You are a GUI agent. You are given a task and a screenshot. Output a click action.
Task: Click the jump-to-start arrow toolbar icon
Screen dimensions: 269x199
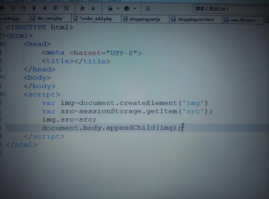point(34,8)
